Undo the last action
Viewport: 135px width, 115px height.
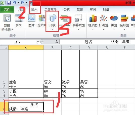15,3
